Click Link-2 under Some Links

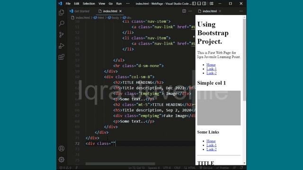tap(212, 149)
